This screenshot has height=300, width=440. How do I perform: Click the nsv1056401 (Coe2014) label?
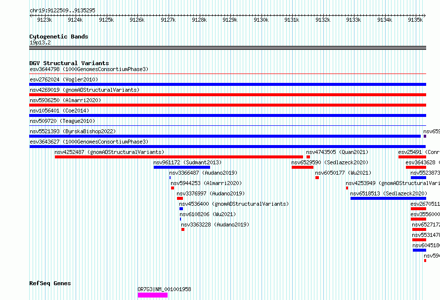click(x=59, y=111)
